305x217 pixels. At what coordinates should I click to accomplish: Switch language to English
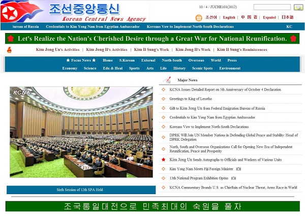point(229,17)
